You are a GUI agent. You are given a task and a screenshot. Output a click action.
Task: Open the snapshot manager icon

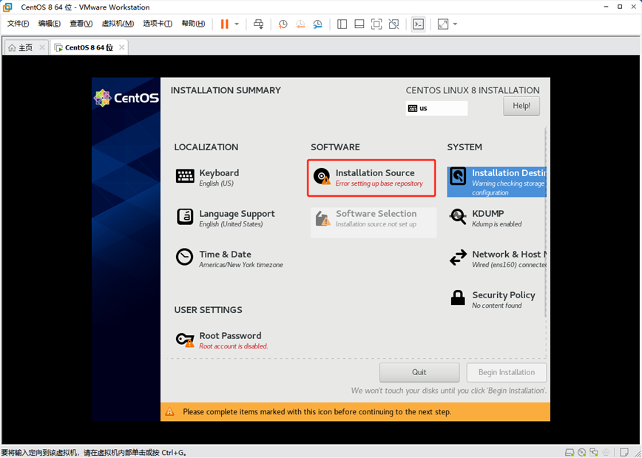pyautogui.click(x=317, y=24)
